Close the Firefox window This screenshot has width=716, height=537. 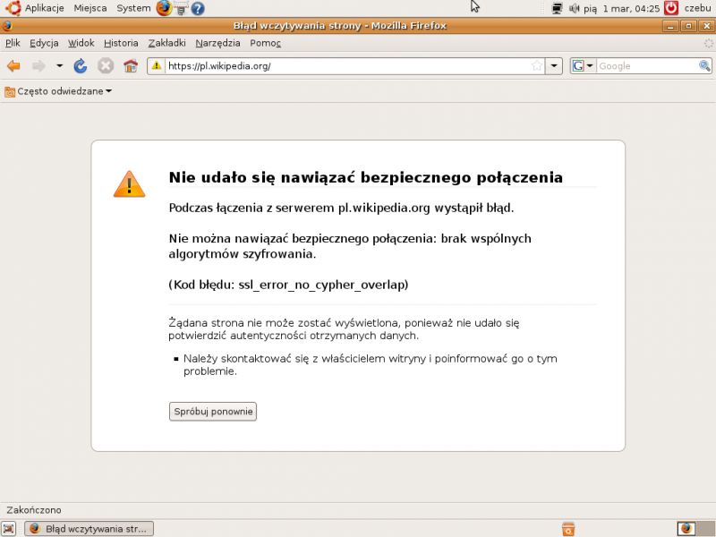point(706,26)
